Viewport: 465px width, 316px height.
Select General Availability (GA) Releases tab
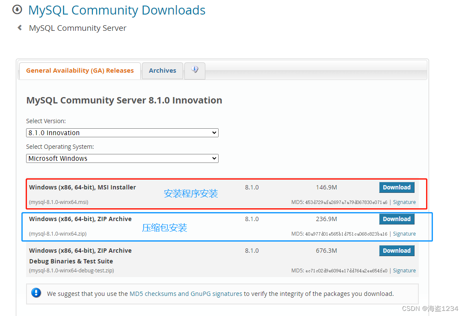(80, 71)
